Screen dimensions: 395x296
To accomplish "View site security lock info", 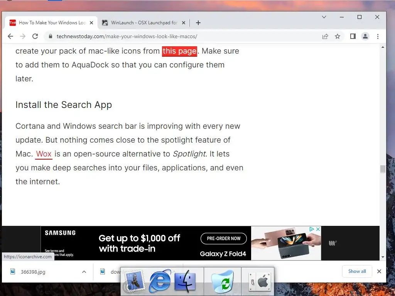I will 51,36.
